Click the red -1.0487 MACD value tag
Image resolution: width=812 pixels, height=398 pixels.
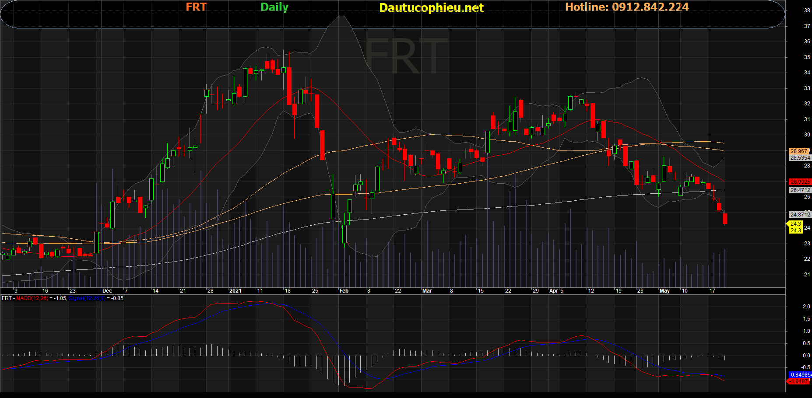(799, 381)
